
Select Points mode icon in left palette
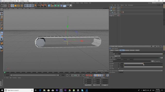click(x=2, y=23)
